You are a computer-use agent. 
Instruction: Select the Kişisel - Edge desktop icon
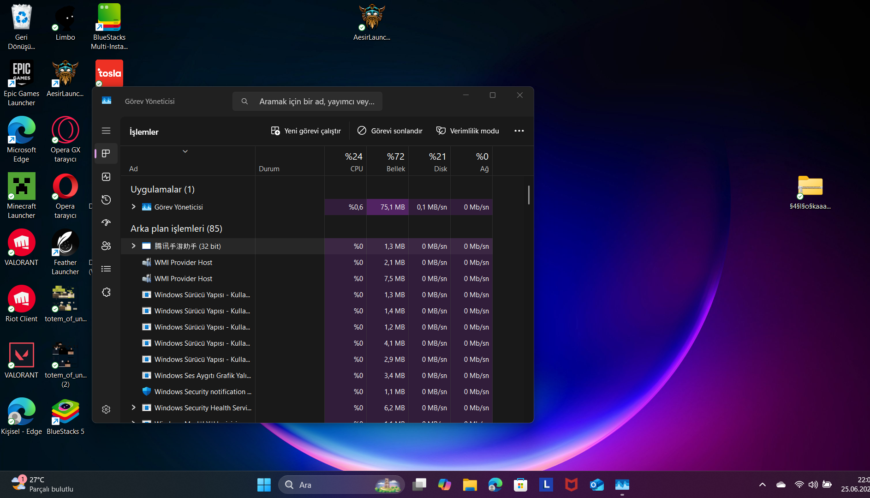point(21,416)
